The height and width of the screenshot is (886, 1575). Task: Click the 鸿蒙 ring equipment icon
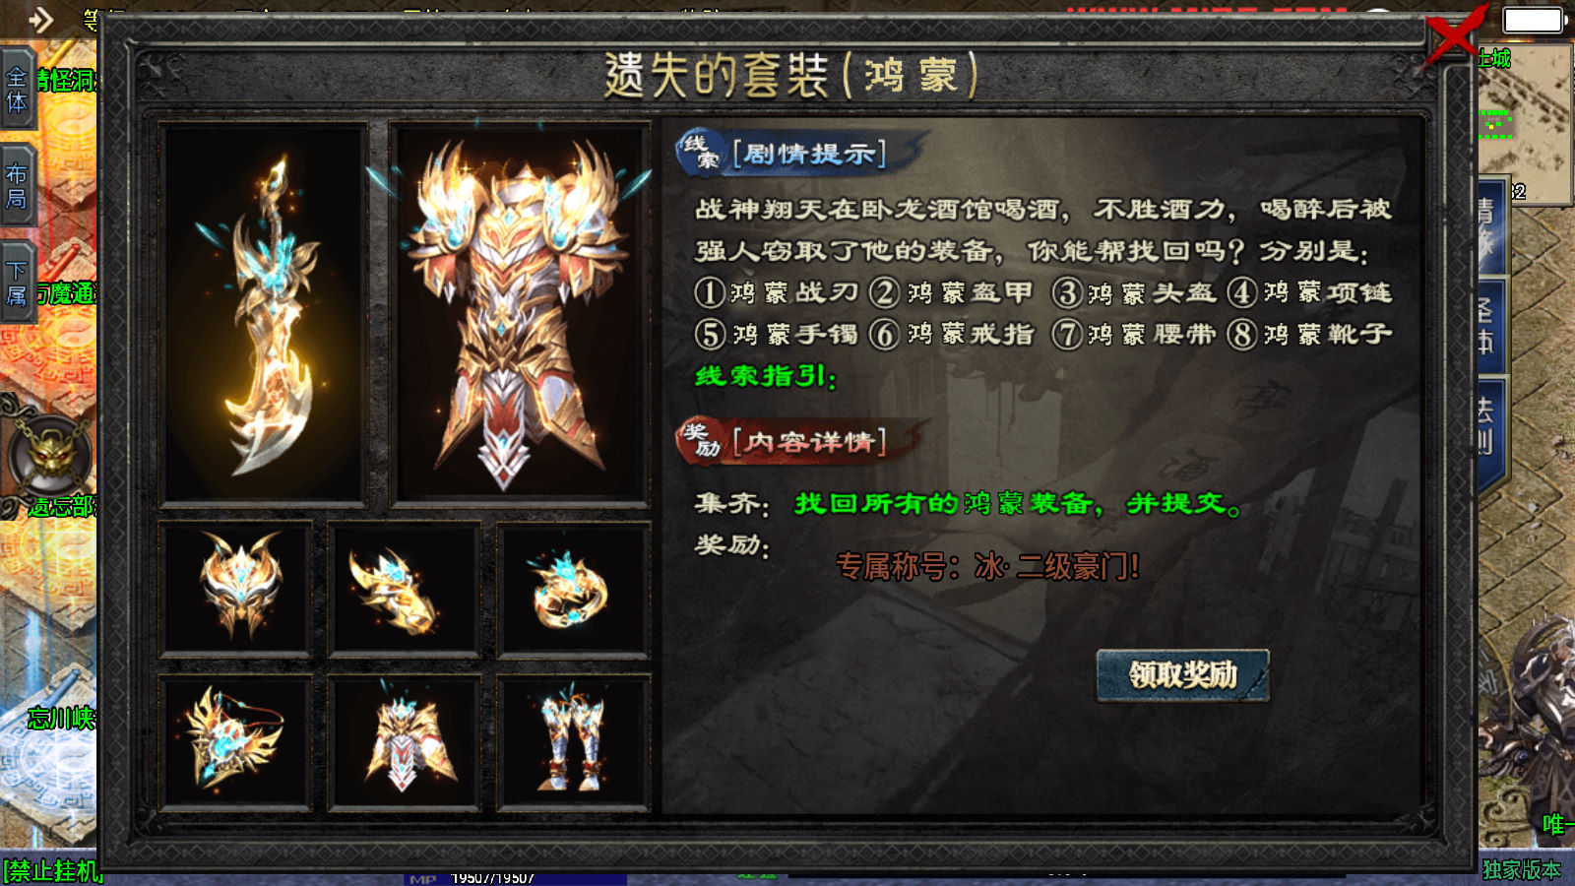click(x=573, y=589)
